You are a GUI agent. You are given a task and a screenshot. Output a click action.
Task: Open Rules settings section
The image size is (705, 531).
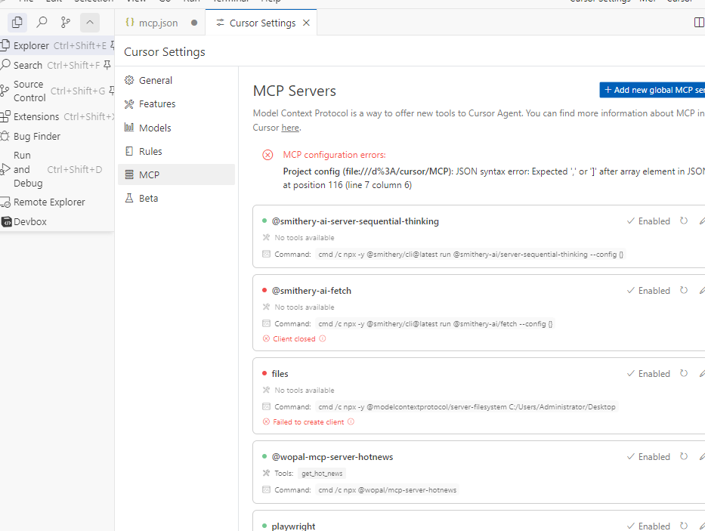[176, 151]
